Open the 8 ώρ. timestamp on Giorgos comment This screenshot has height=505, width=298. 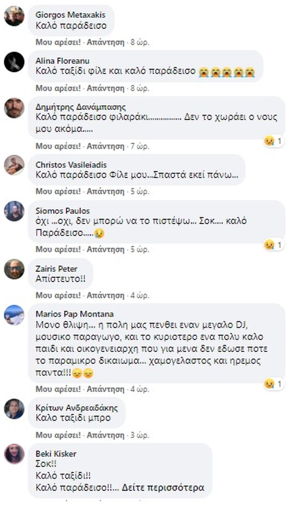[x=140, y=42]
